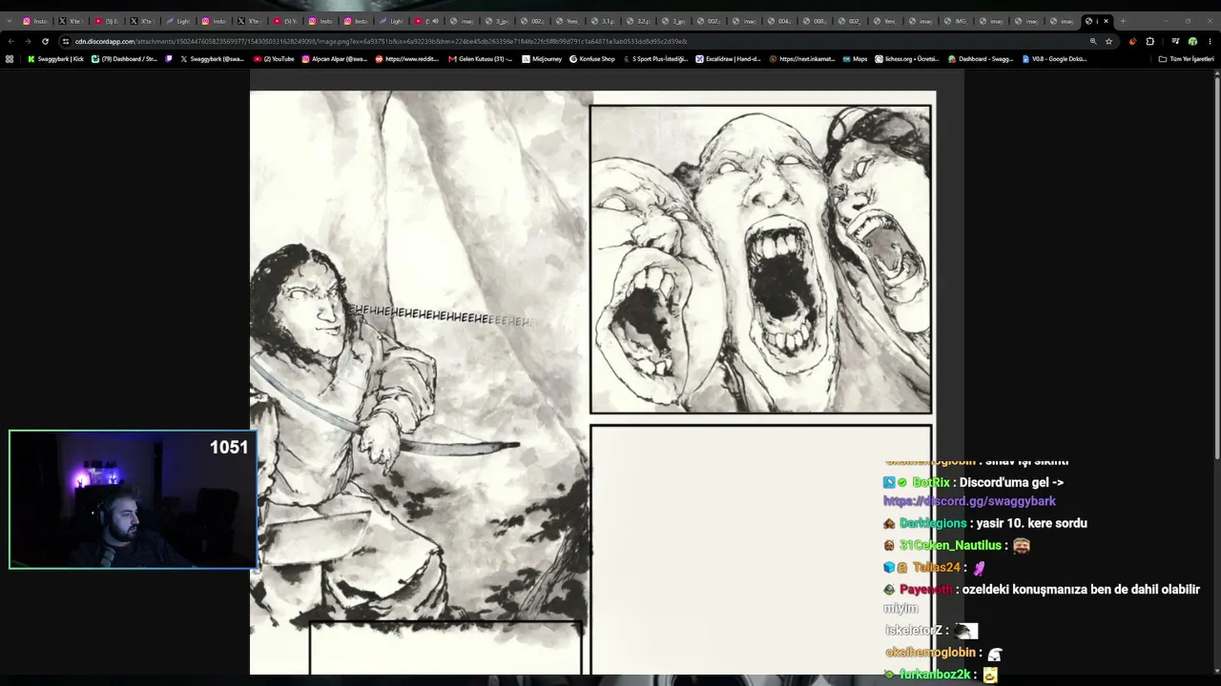The width and height of the screenshot is (1221, 686).
Task: Click the three screaming faces manga panel
Action: point(760,259)
